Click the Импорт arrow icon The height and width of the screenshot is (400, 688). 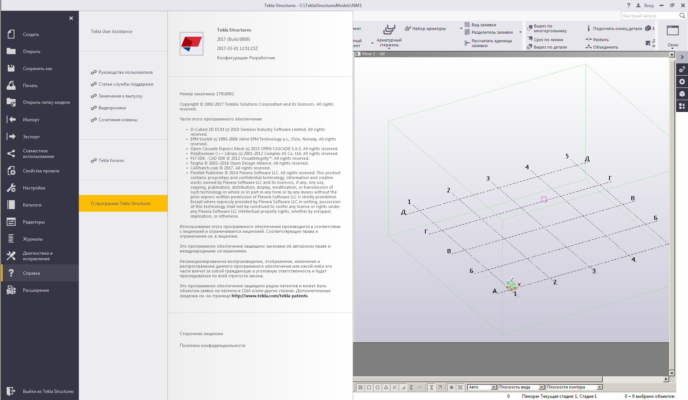11,119
